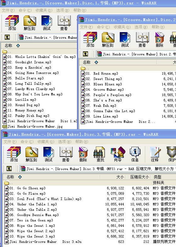
Task: Select 09. Lucille.mp3
Action: [19, 100]
